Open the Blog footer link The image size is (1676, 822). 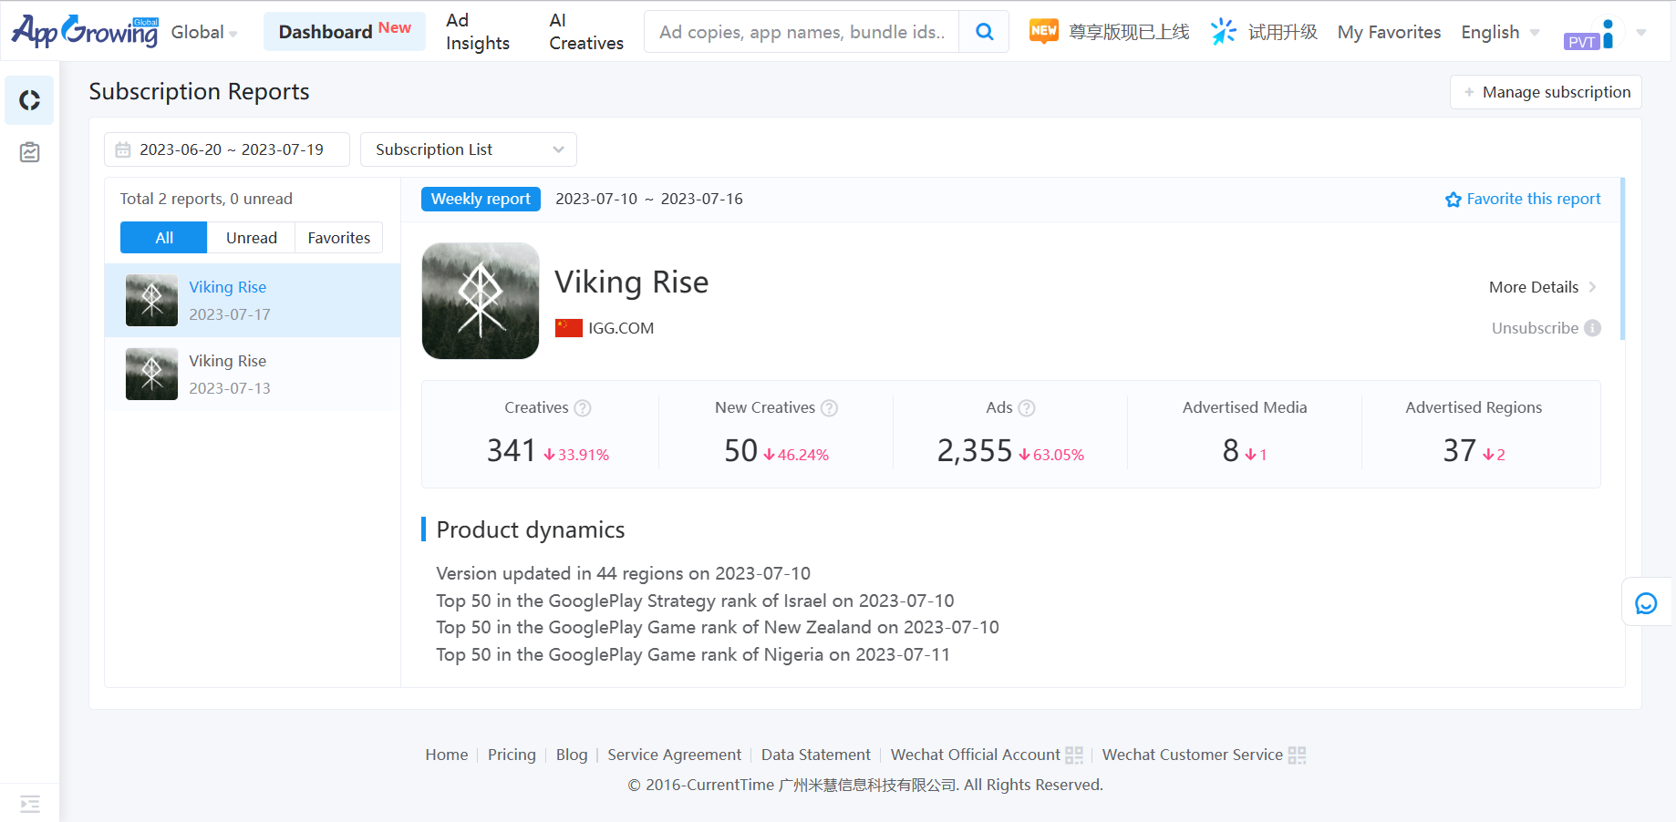pyautogui.click(x=572, y=755)
